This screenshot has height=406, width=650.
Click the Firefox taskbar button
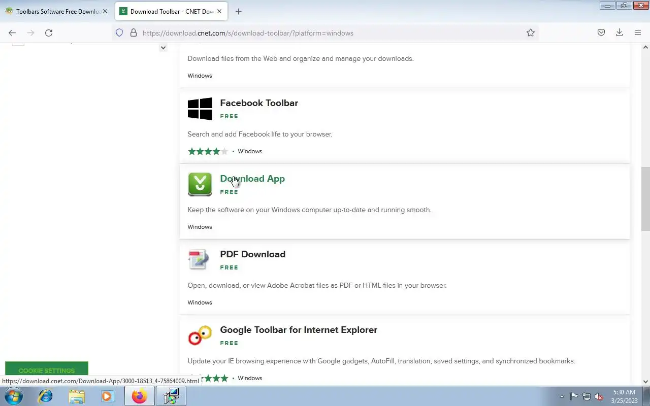tap(139, 396)
